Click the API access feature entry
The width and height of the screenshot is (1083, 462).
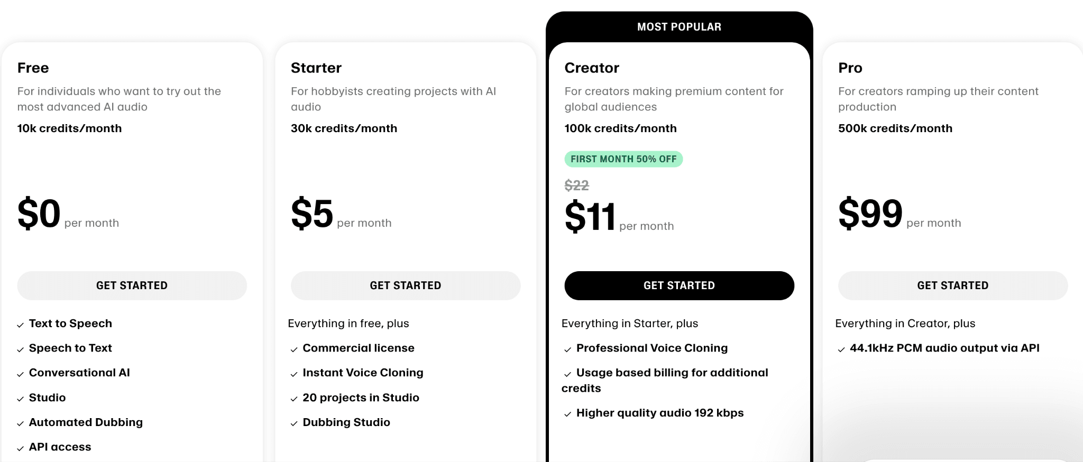[60, 447]
